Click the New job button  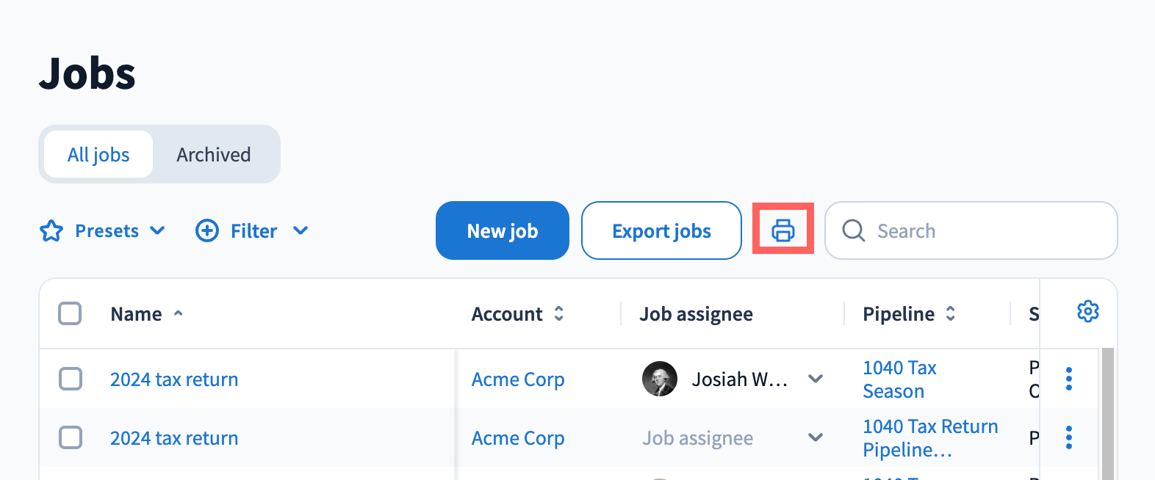[502, 230]
